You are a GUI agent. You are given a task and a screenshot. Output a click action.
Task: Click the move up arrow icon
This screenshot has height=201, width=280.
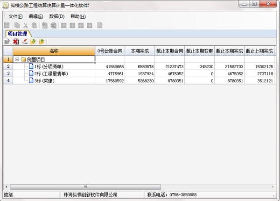[x=64, y=25]
